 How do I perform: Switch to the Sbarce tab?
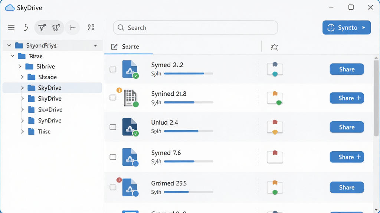(128, 47)
